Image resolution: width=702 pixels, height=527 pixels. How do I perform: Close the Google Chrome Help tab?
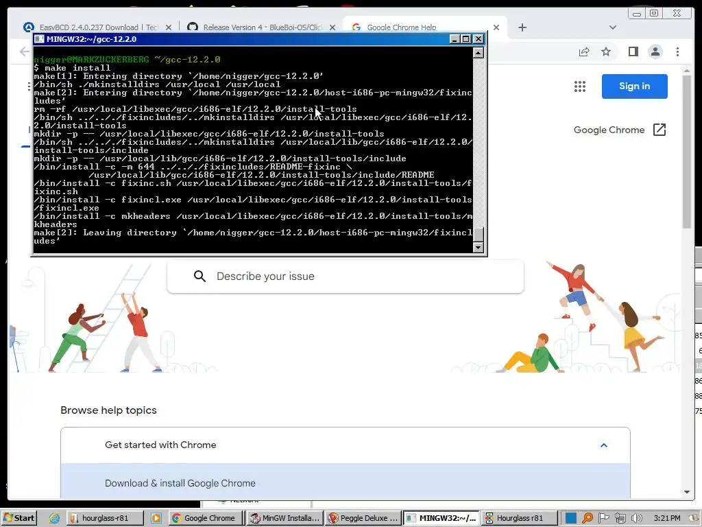coord(496,27)
